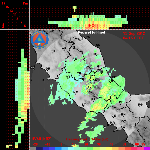Click the "65" dBZ scale value
The image size is (150, 150).
(143, 144)
